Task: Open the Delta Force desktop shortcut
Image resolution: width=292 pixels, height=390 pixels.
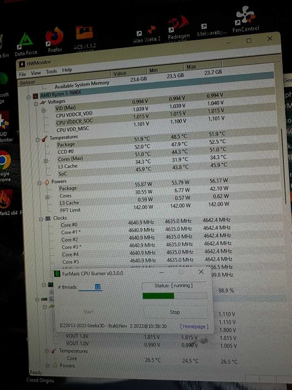Action: [26, 44]
